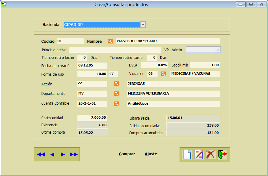Click the Acción search magnifier icon

click(117, 84)
